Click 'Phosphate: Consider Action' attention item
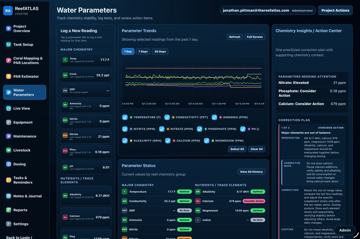The width and height of the screenshot is (360, 239). point(312,93)
